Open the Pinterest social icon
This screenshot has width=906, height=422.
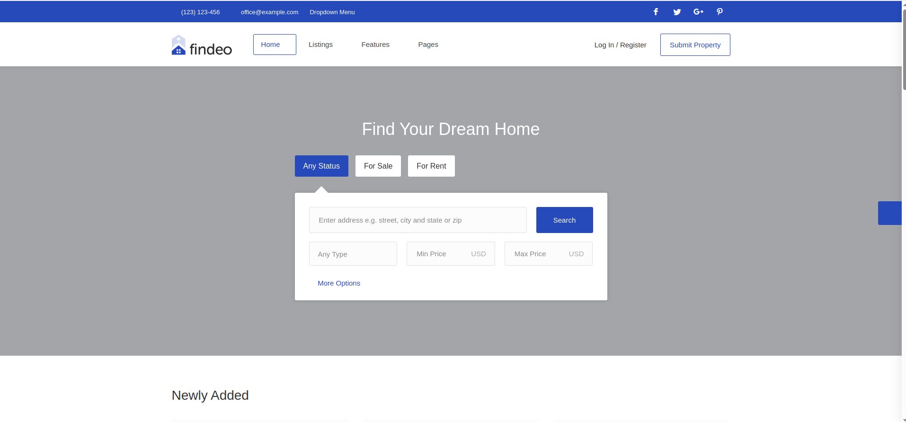(719, 12)
